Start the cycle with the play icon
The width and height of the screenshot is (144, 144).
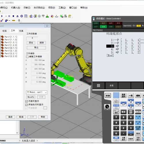coord(2,16)
